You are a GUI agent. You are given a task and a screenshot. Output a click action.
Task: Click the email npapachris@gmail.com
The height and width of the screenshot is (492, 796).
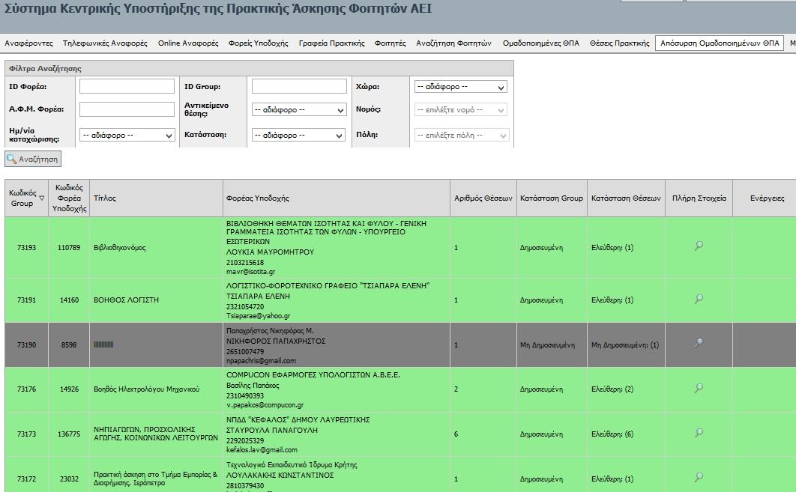[261, 361]
